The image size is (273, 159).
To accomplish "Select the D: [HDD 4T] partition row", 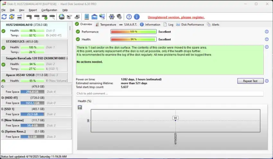I will pyautogui.click(x=36, y=100).
